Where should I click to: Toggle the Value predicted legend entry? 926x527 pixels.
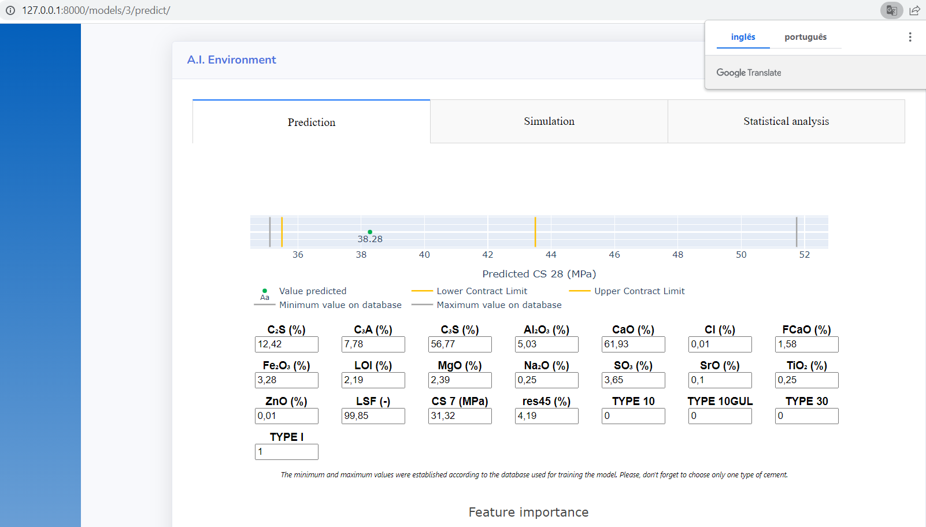pyautogui.click(x=312, y=291)
